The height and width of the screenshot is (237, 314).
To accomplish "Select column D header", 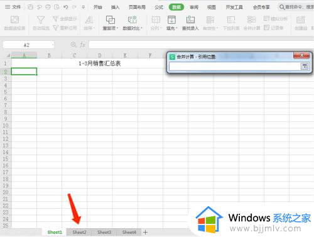I will coord(100,55).
